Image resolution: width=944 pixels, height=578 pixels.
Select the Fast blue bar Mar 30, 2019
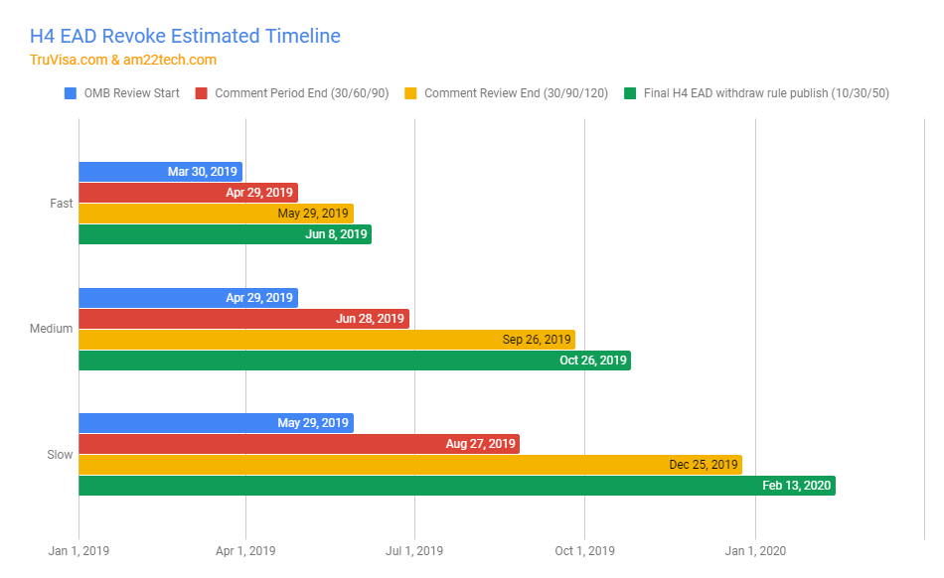point(160,172)
